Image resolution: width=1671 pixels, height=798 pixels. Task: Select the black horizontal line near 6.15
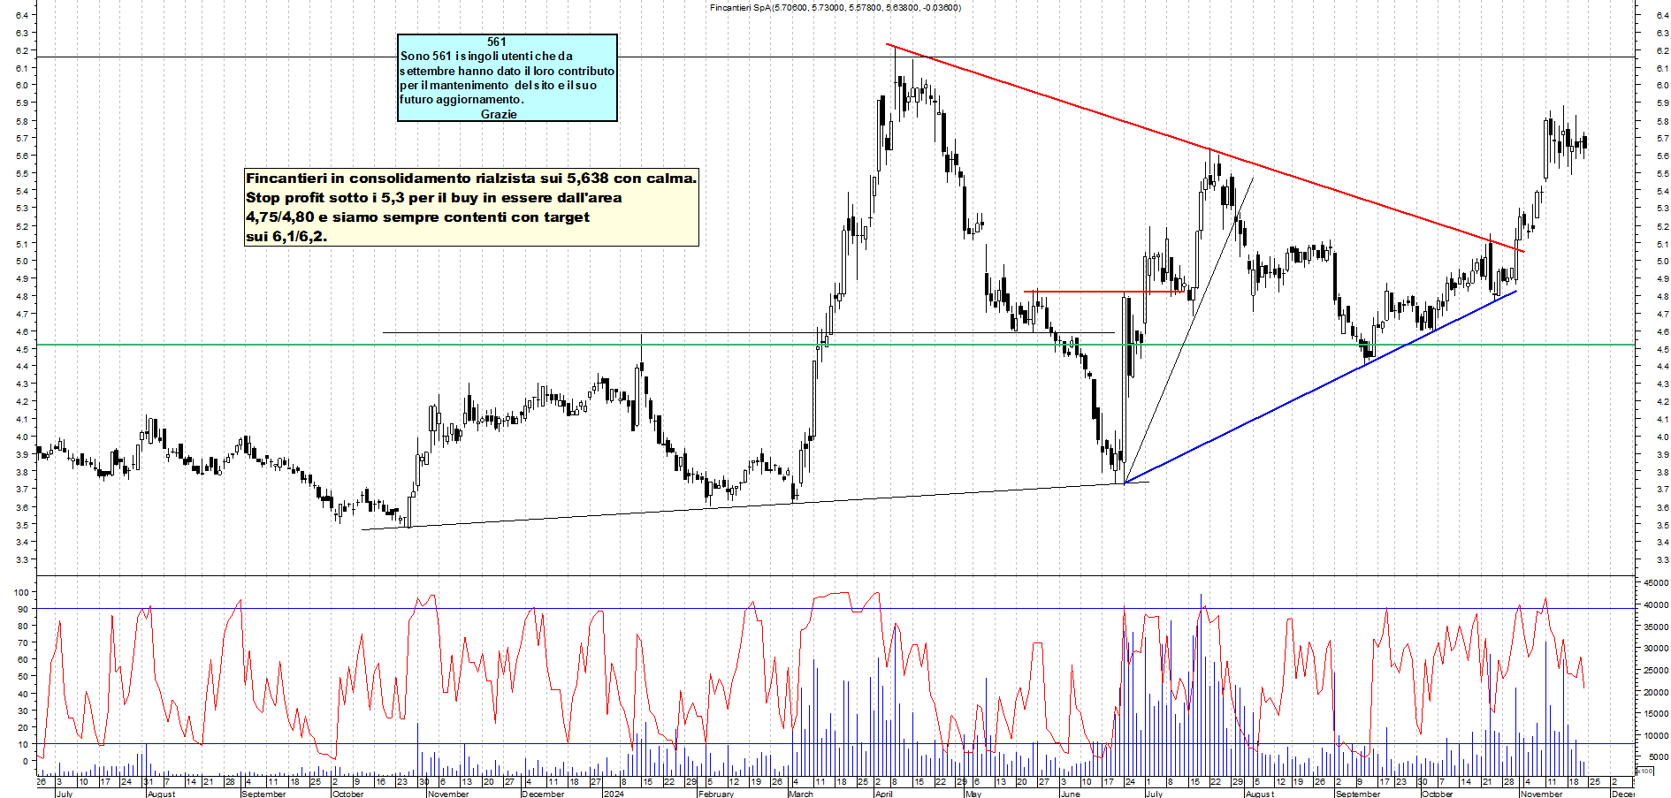(835, 57)
